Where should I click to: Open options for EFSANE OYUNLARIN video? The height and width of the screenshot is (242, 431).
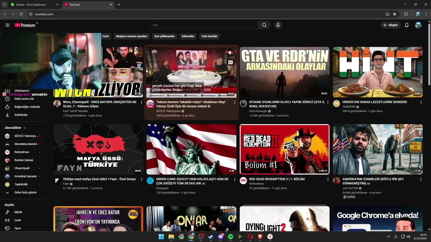click(328, 102)
